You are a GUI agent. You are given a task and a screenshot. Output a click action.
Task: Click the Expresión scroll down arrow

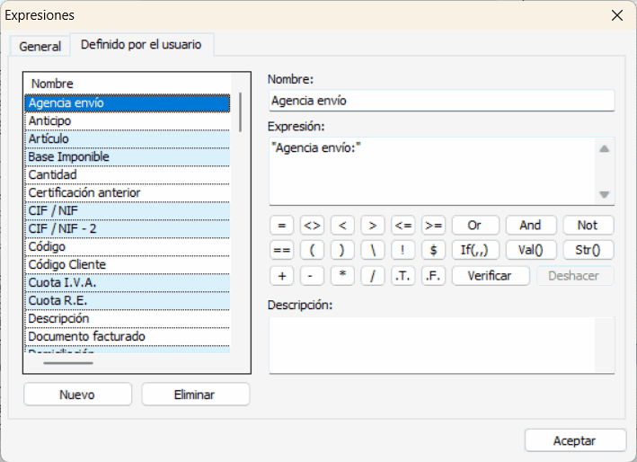click(x=605, y=195)
